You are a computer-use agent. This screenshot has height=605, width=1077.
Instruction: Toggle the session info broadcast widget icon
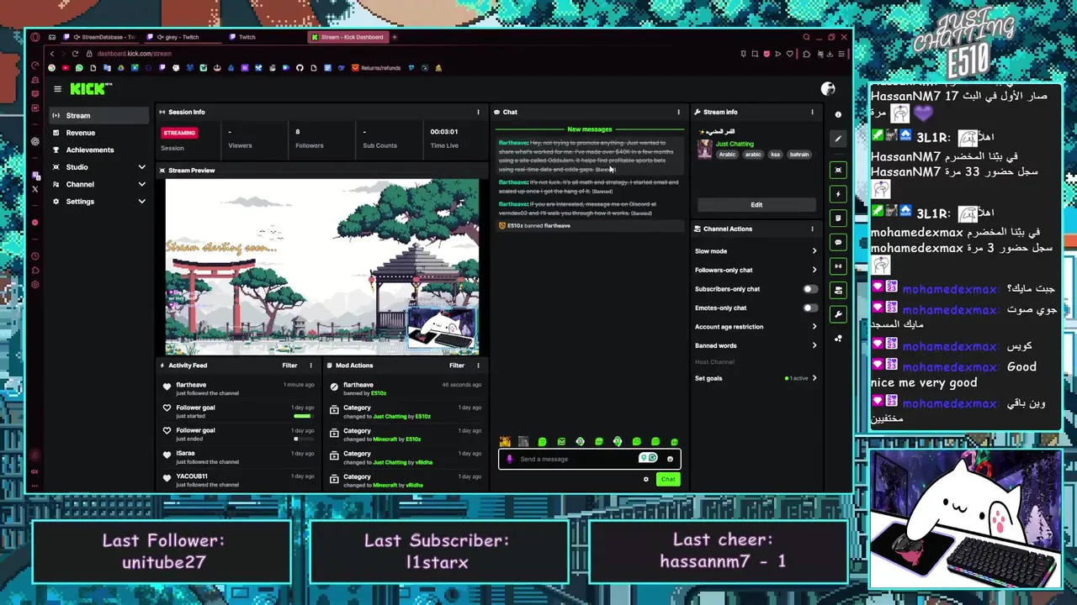[838, 266]
